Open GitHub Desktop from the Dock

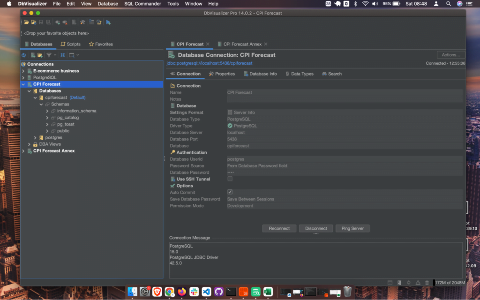(218, 292)
